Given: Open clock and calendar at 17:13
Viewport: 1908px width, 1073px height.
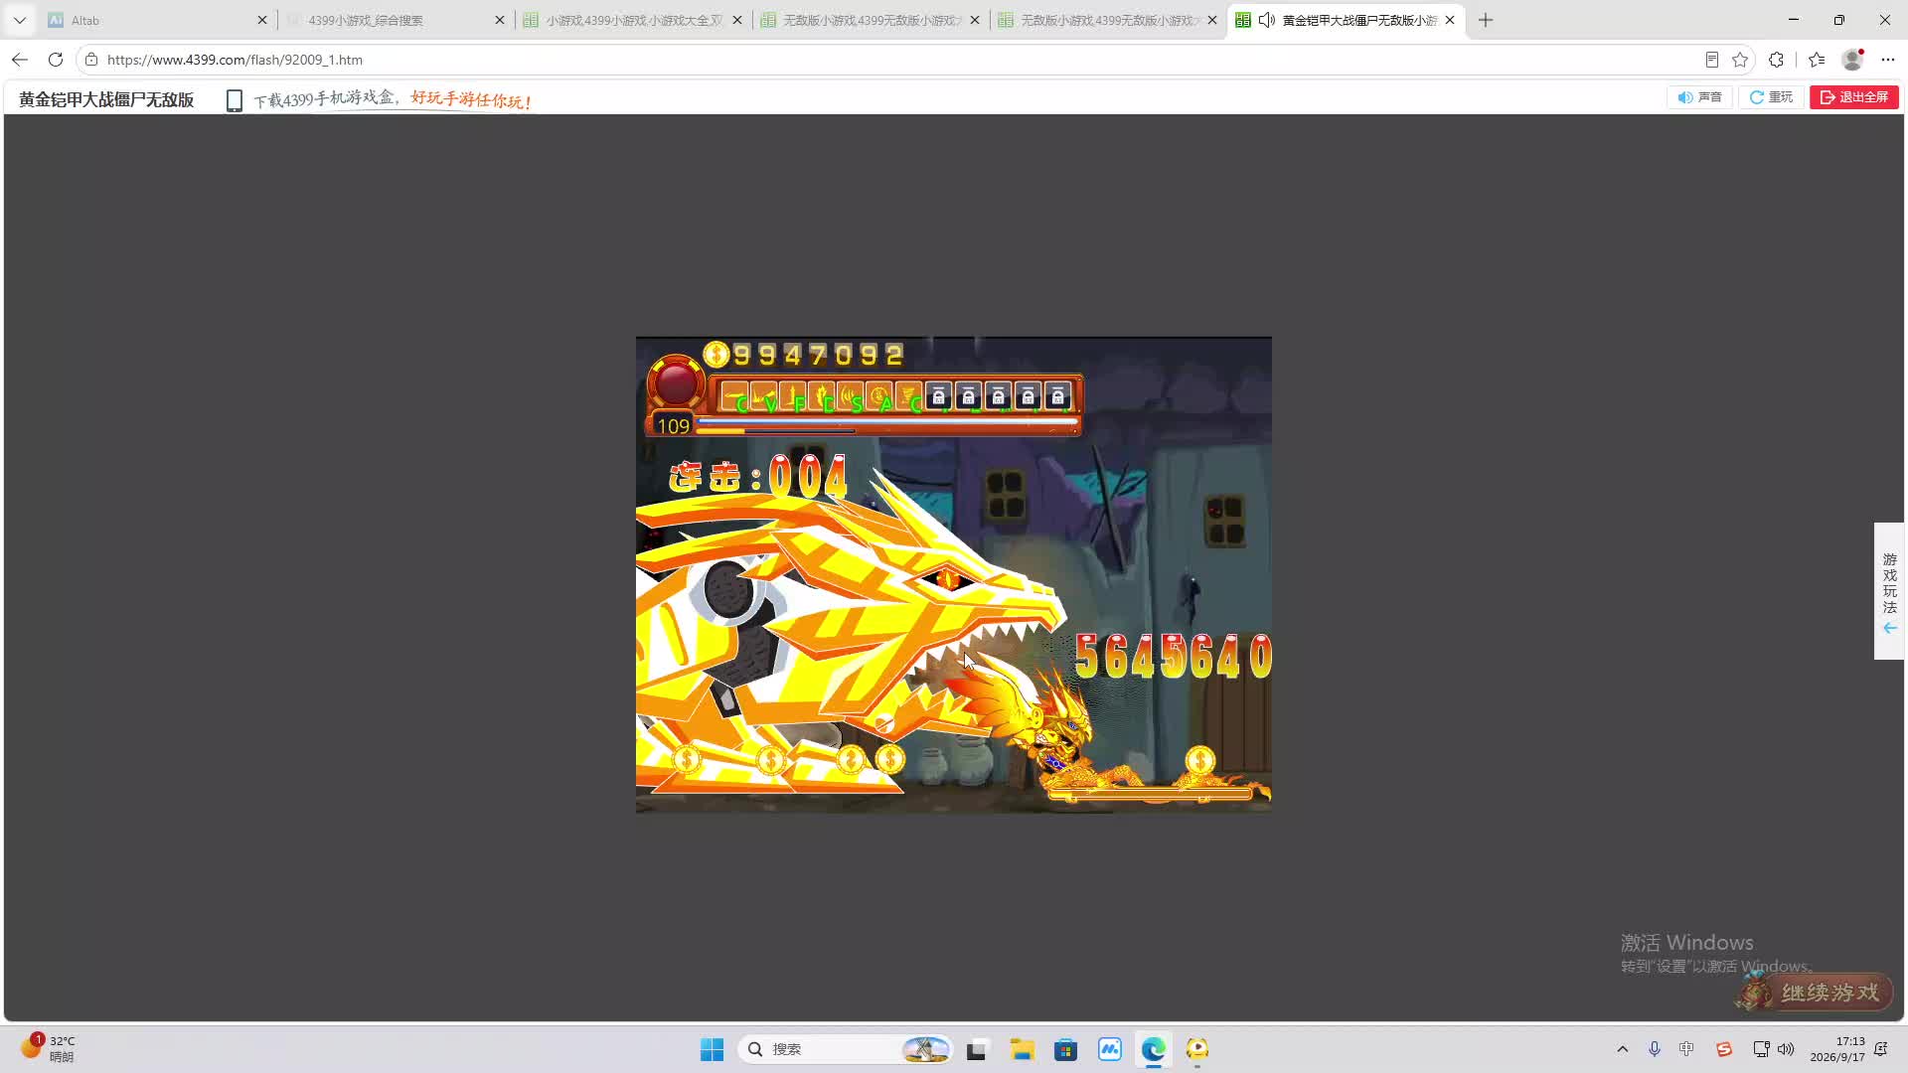Looking at the screenshot, I should click(1837, 1049).
